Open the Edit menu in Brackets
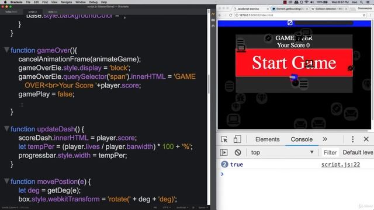The image size is (374, 210). click(36, 2)
